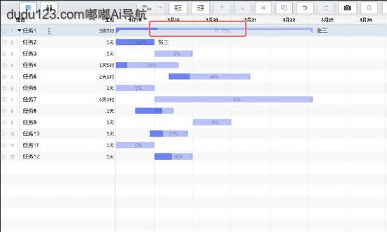The image size is (387, 232).
Task: Click the outdent task toolbar icon
Action: tap(178, 8)
